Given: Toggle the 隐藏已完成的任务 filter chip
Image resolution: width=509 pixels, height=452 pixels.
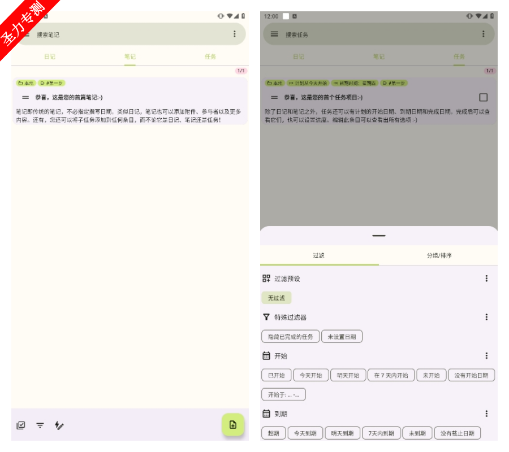Looking at the screenshot, I should 291,337.
